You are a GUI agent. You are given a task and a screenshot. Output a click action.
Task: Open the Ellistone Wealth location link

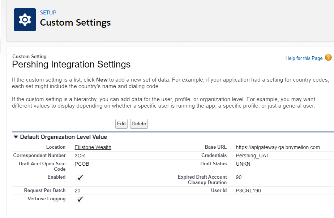click(93, 147)
